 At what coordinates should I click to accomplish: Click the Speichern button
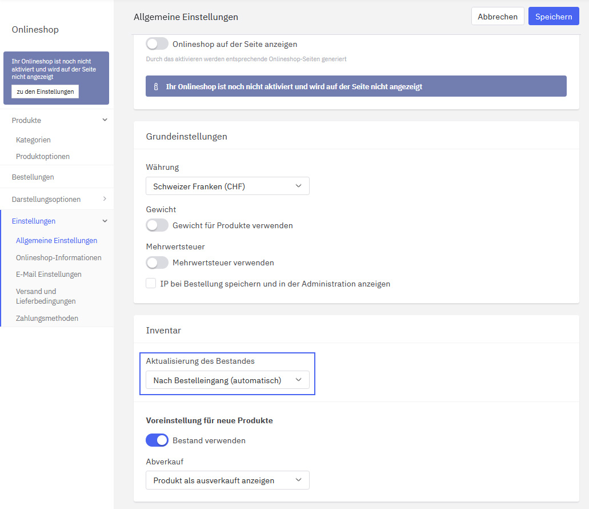point(553,17)
